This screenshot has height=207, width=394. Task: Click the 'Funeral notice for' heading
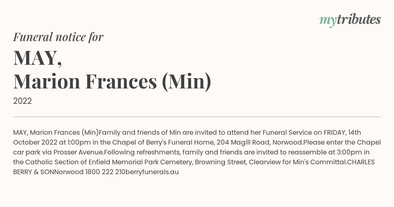pos(58,37)
